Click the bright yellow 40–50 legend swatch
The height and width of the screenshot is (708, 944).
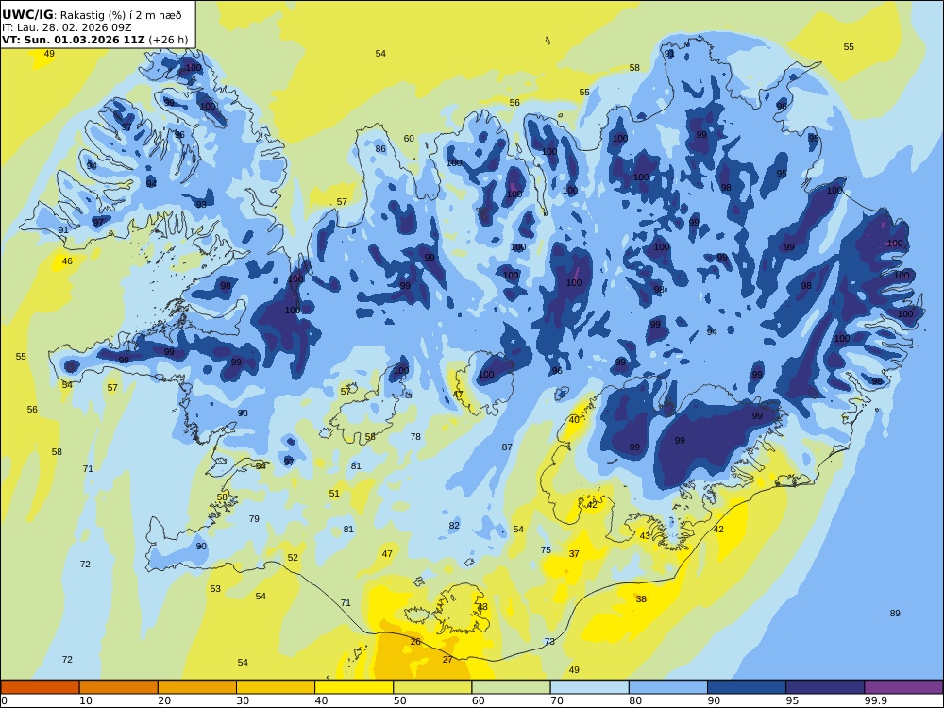354,687
